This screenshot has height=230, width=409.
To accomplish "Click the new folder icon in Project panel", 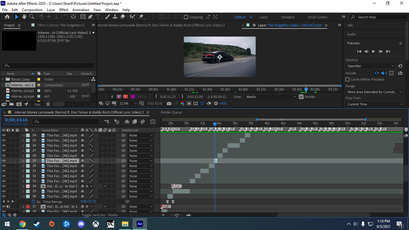I will point(11,104).
